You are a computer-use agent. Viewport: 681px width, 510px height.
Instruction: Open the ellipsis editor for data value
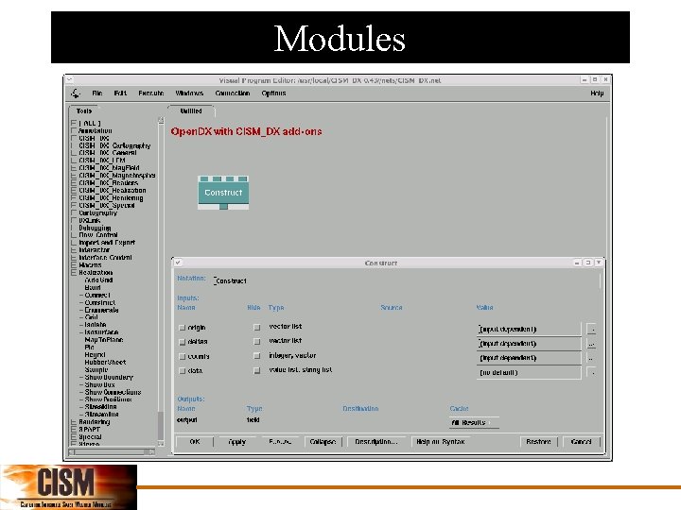click(591, 372)
